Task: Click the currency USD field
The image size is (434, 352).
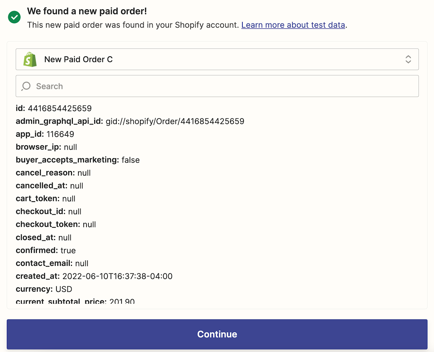Action: click(x=44, y=289)
